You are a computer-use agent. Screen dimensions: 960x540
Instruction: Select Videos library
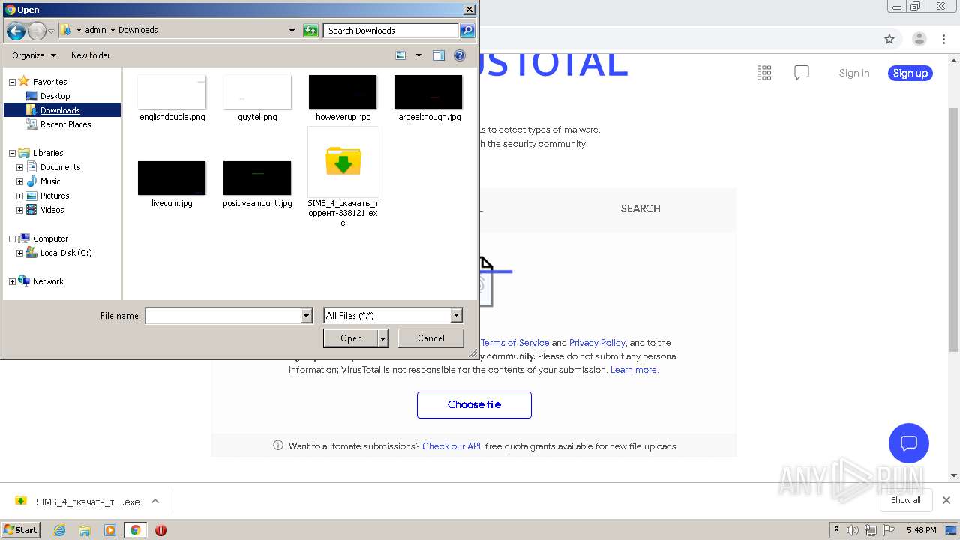click(x=52, y=210)
